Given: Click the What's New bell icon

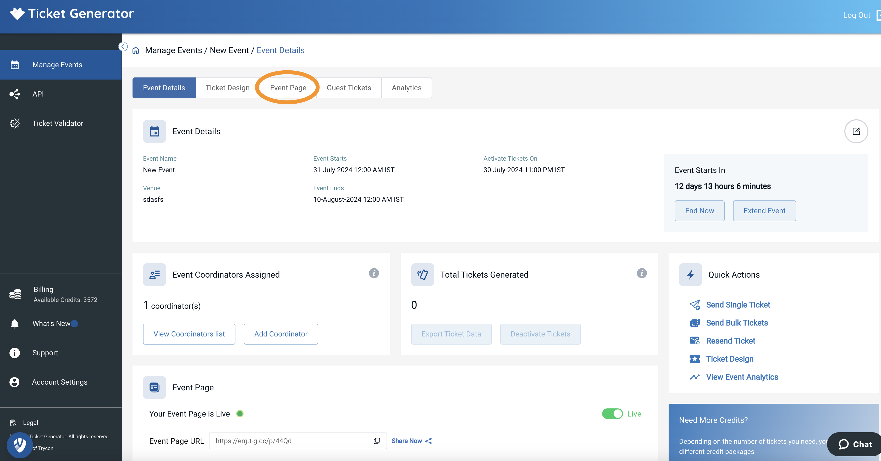Looking at the screenshot, I should pyautogui.click(x=14, y=324).
